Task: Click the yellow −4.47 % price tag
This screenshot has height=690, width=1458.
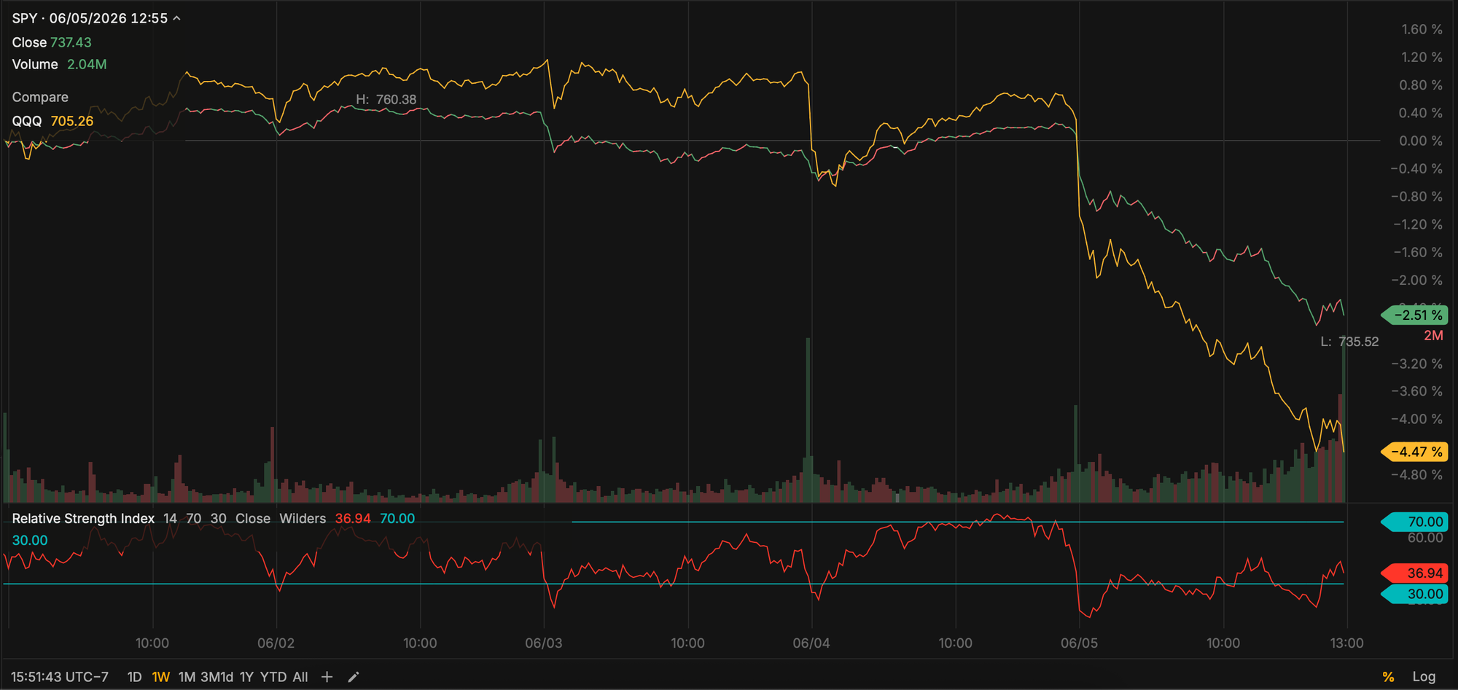Action: (x=1414, y=452)
